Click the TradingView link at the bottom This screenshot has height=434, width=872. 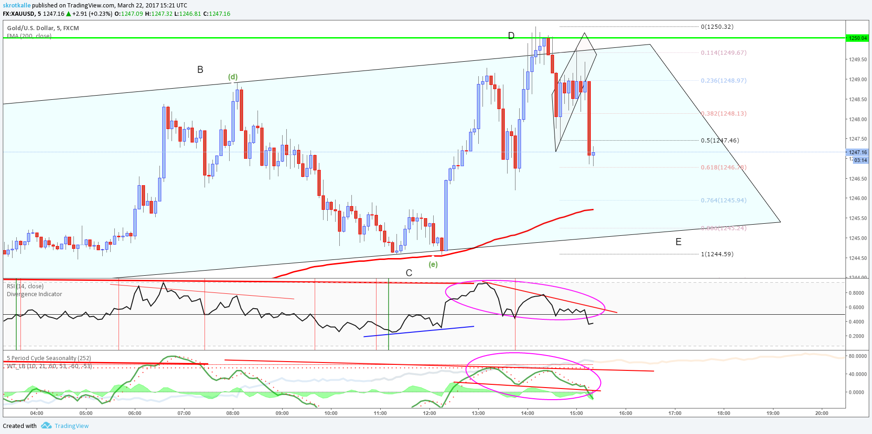(x=72, y=426)
